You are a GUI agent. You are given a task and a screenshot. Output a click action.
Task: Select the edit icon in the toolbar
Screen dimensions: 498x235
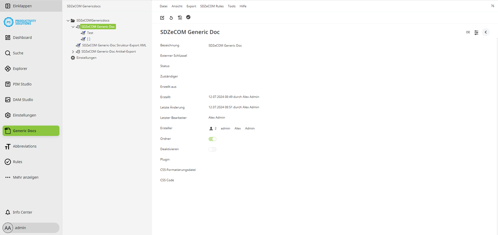(162, 17)
